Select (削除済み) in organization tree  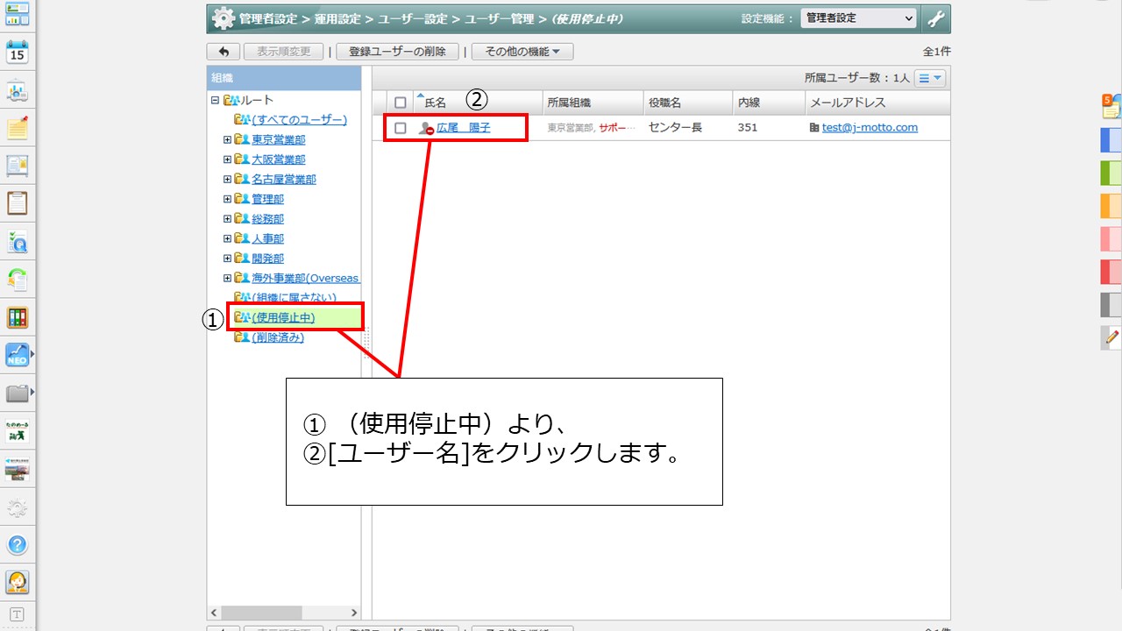coord(278,337)
